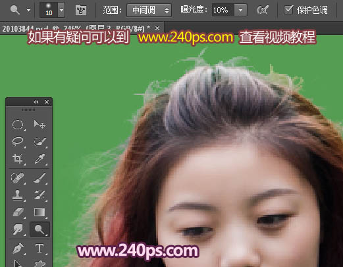Activate the Type tool
Viewport: 343px width, 267px height.
(x=40, y=249)
